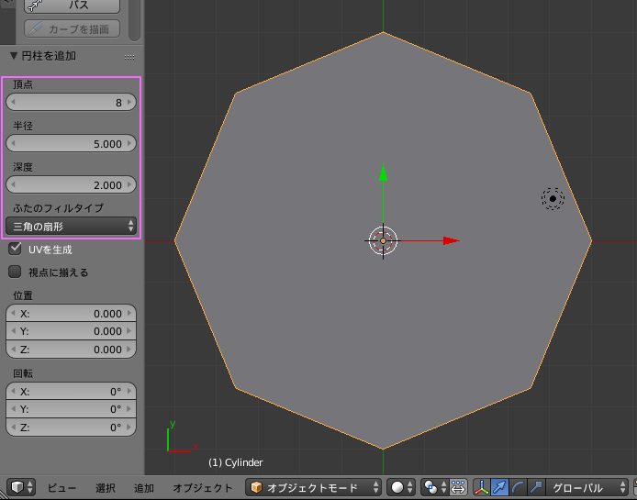This screenshot has width=637, height=500.
Task: Click the 位置 X value field
Action: 71,313
